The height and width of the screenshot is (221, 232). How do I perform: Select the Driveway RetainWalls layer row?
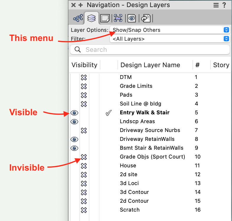pos(147,139)
